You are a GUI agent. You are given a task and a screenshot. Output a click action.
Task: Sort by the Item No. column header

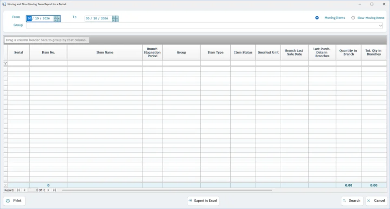pos(48,52)
